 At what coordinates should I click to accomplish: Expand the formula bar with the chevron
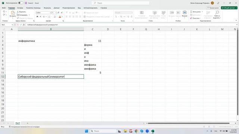pyautogui.click(x=237, y=25)
